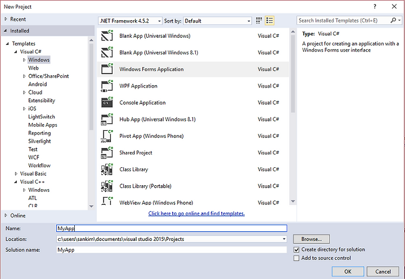Viewport: 405px width, 279px height.
Task: Expand the Office/SharePoint tree node
Action: 24,76
